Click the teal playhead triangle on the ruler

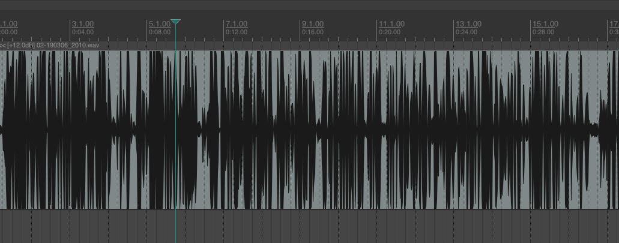coord(175,22)
